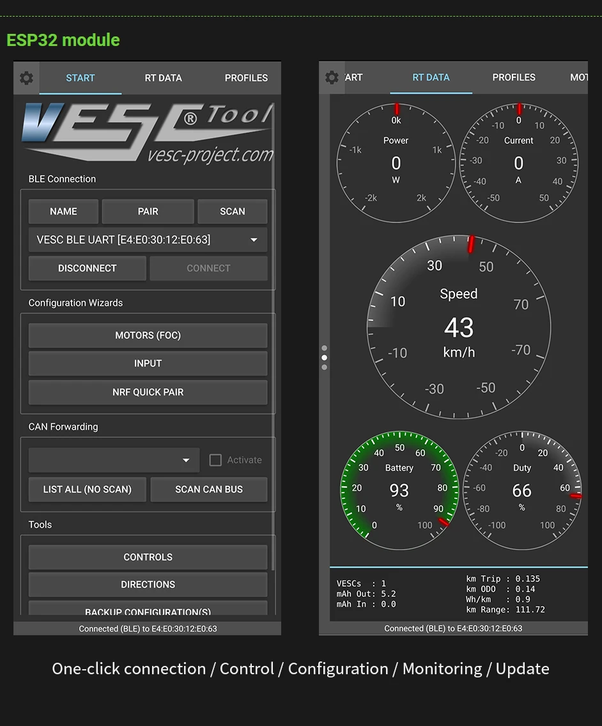Click the 'mAh In : 0.0' readout
Image resolution: width=602 pixels, height=726 pixels.
pos(366,604)
